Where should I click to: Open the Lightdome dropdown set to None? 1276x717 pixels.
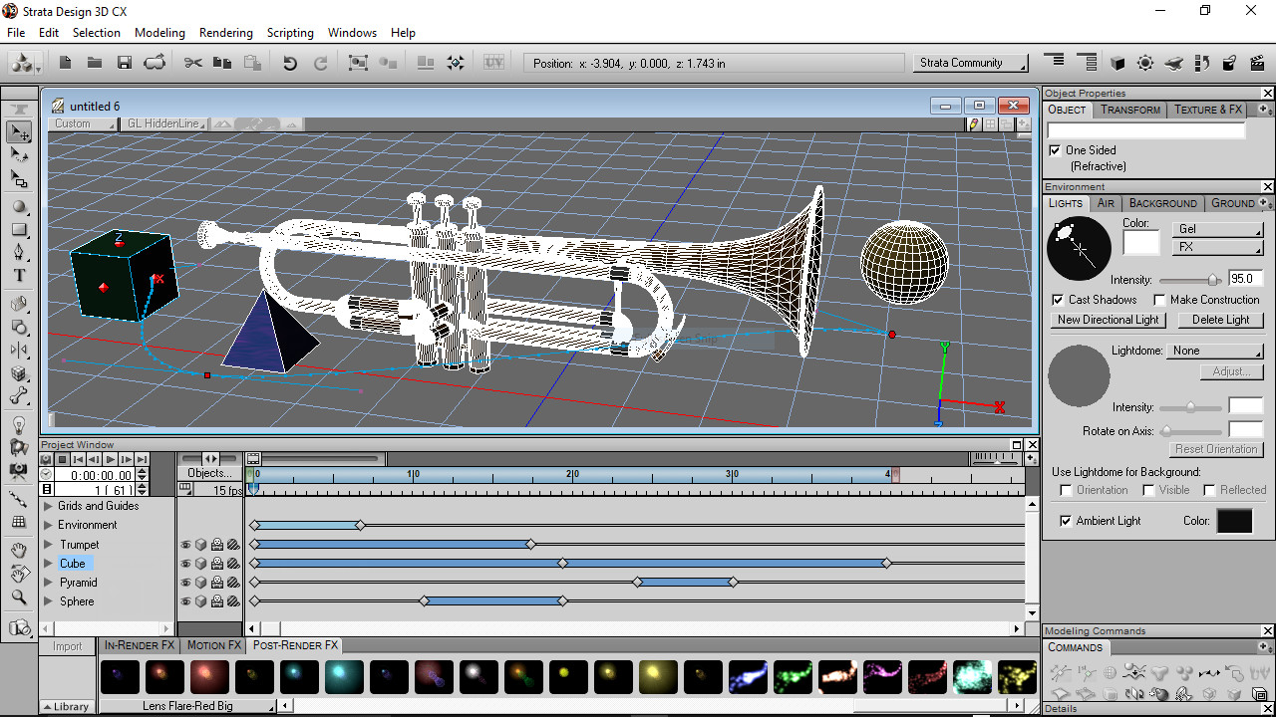(x=1214, y=351)
